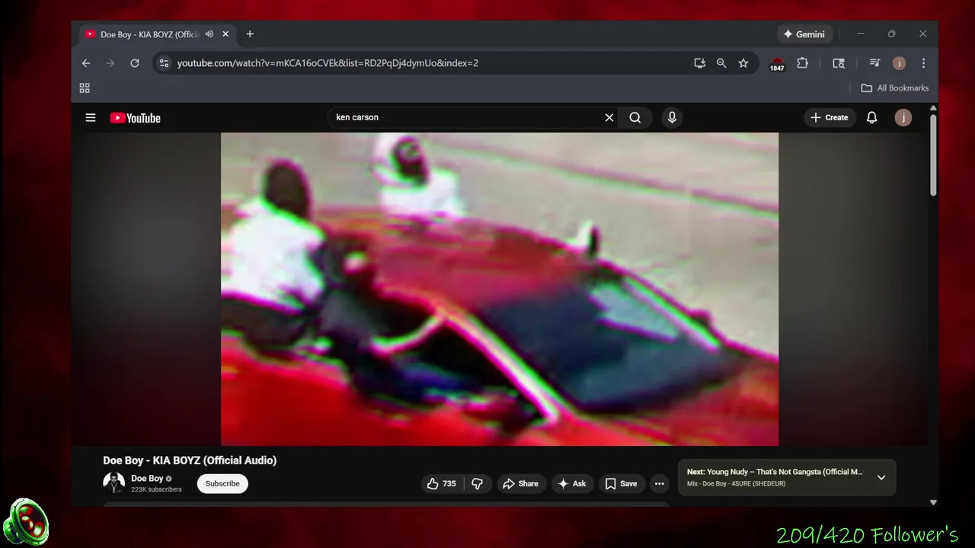Like the video with 735 likes
The width and height of the screenshot is (975, 548).
441,483
